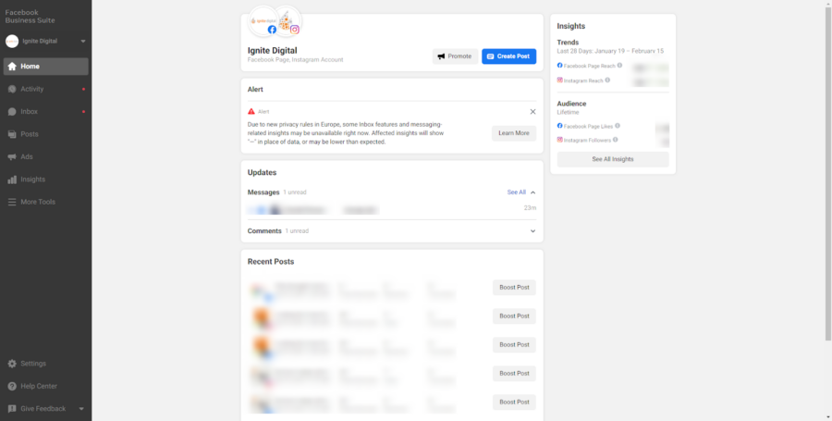Click Instagram icon next to Instagram Followers
Screen dimensions: 832x421
point(560,140)
